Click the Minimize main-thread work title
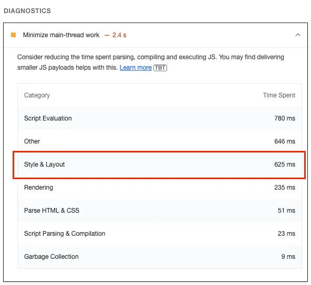This screenshot has width=311, height=285. tap(61, 35)
